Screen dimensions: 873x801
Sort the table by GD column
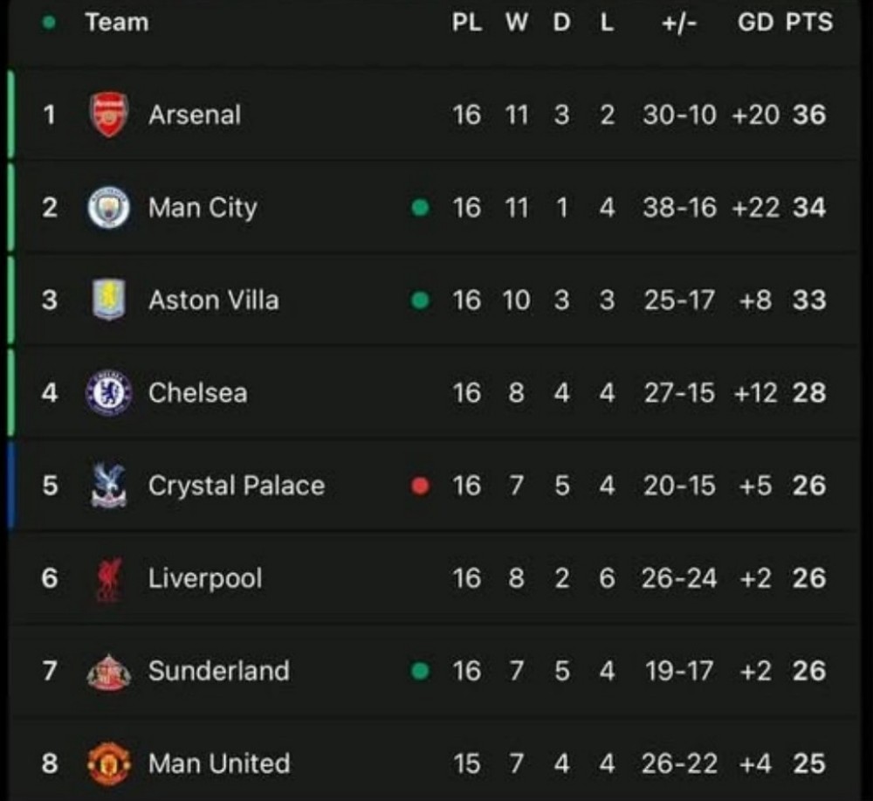click(755, 23)
